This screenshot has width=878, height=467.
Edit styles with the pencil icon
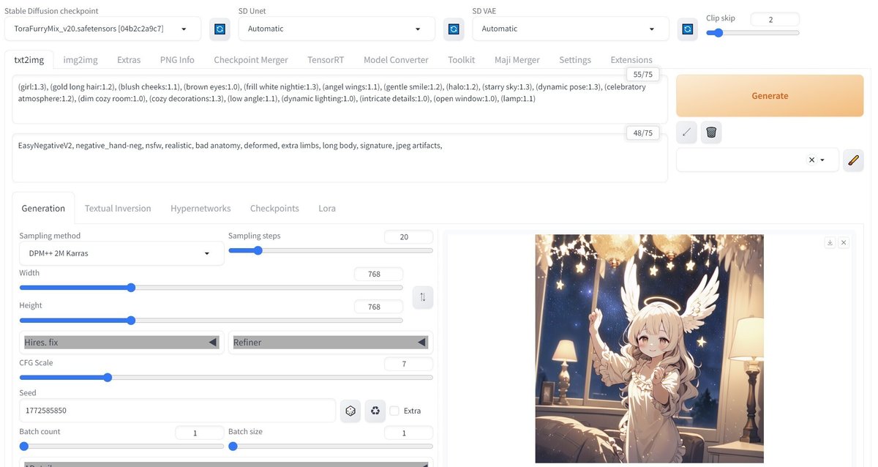853,160
